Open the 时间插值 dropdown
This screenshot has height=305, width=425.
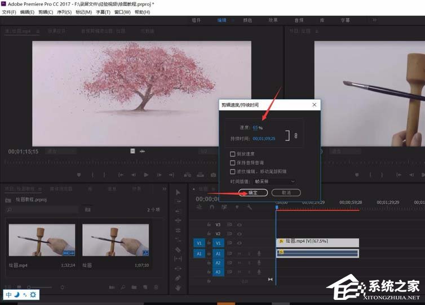click(x=275, y=182)
